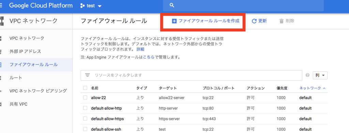The height and width of the screenshot is (133, 349).
Task: Click default network in allow-22 row
Action: (x=305, y=98)
